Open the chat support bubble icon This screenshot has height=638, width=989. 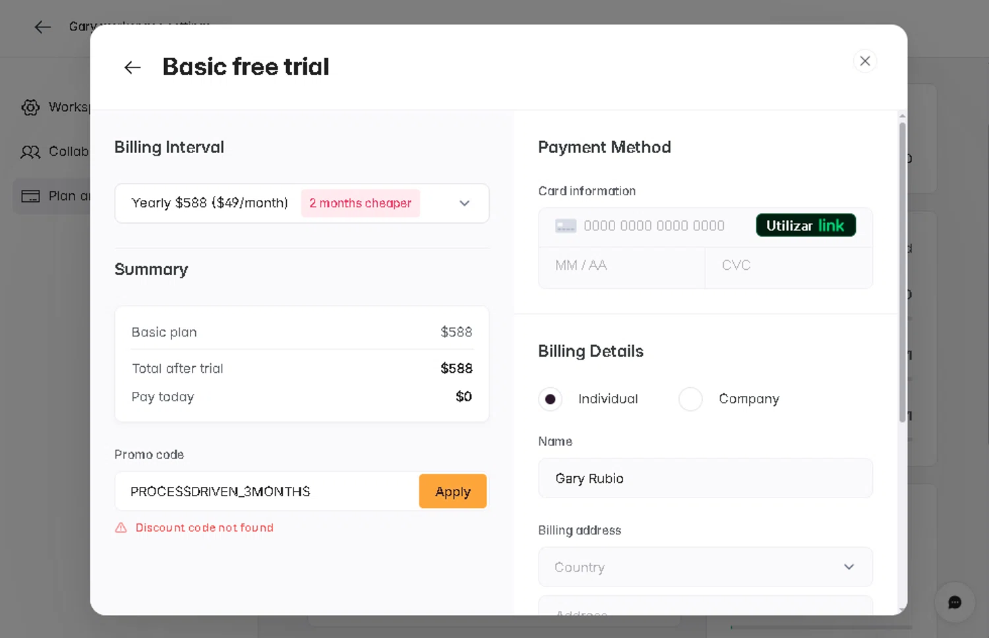[954, 602]
